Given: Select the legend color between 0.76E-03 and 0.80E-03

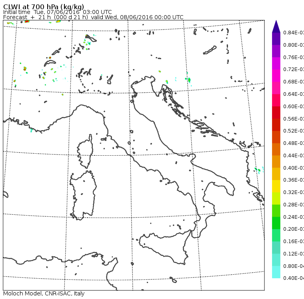Looking at the screenshot, I should [x=276, y=51].
